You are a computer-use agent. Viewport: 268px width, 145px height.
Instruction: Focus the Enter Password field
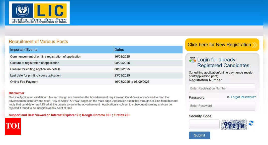222,106
